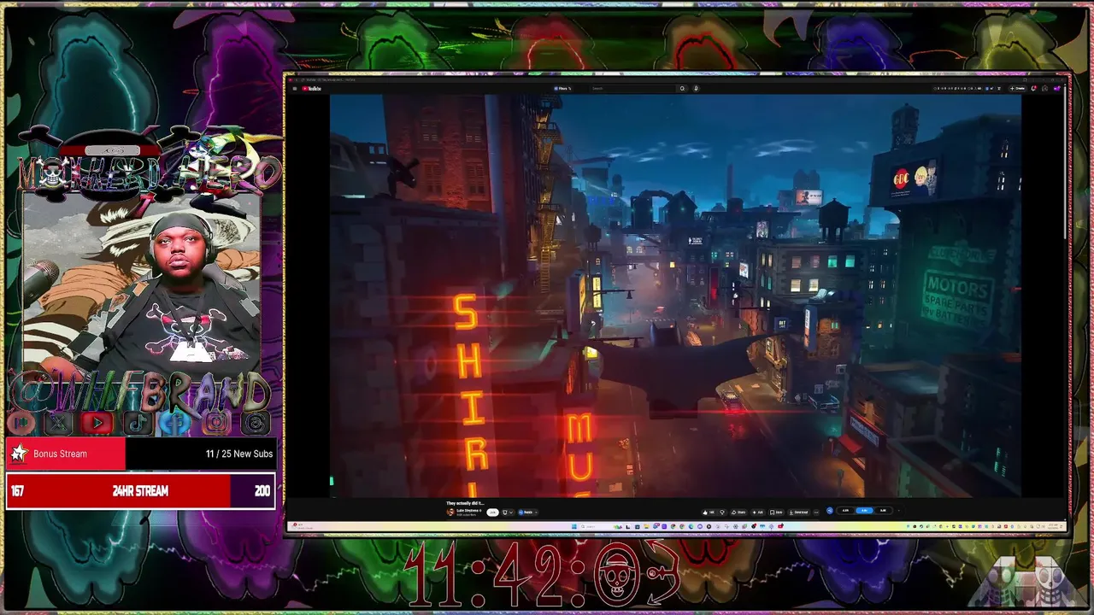Click the X social icon in overlay
This screenshot has height=615, width=1094.
tap(59, 422)
